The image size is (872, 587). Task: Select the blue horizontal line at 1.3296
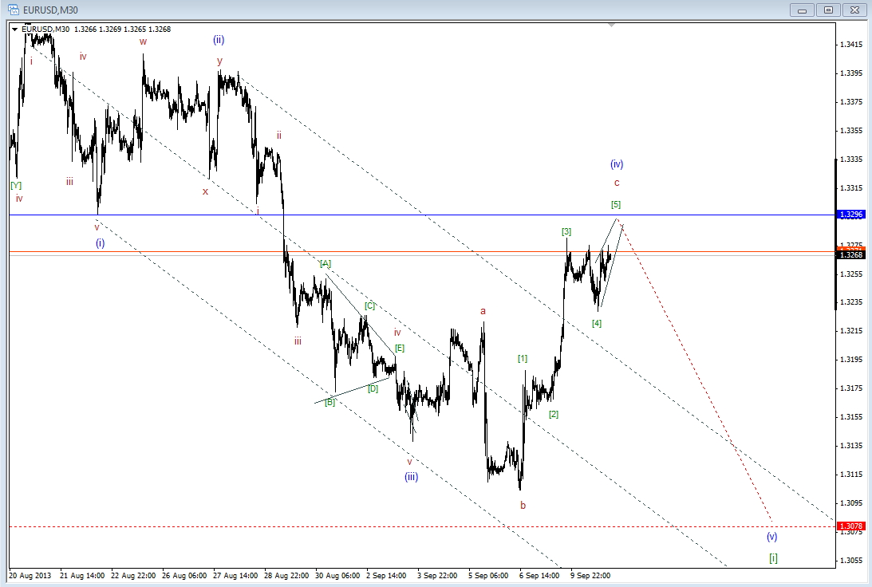click(x=423, y=215)
